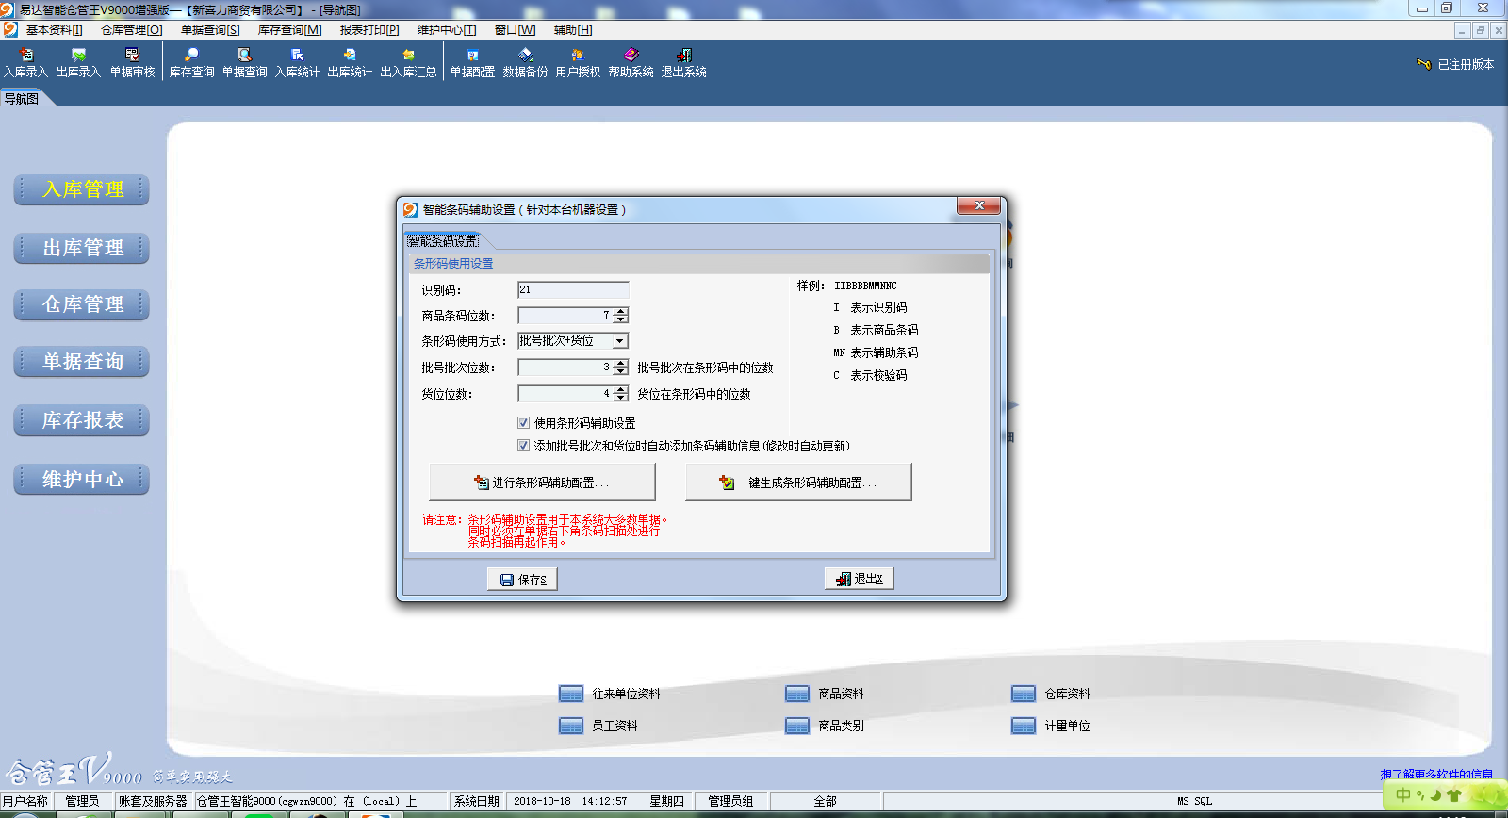Click the 一键生成条形码辅助配置 button

point(798,483)
